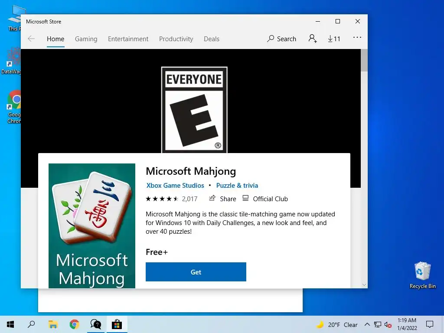Click the vertical scrollbar thumb
Screen dimensions: 444x333
click(364, 60)
